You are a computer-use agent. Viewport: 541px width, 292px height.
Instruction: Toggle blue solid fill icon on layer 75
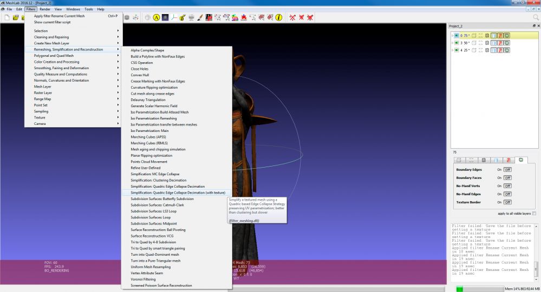pyautogui.click(x=494, y=36)
